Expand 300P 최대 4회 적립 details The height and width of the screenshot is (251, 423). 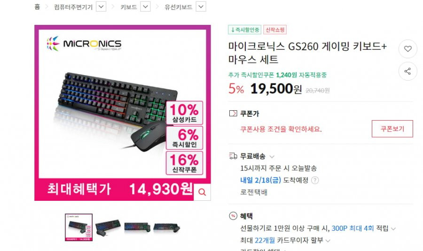[393, 229]
